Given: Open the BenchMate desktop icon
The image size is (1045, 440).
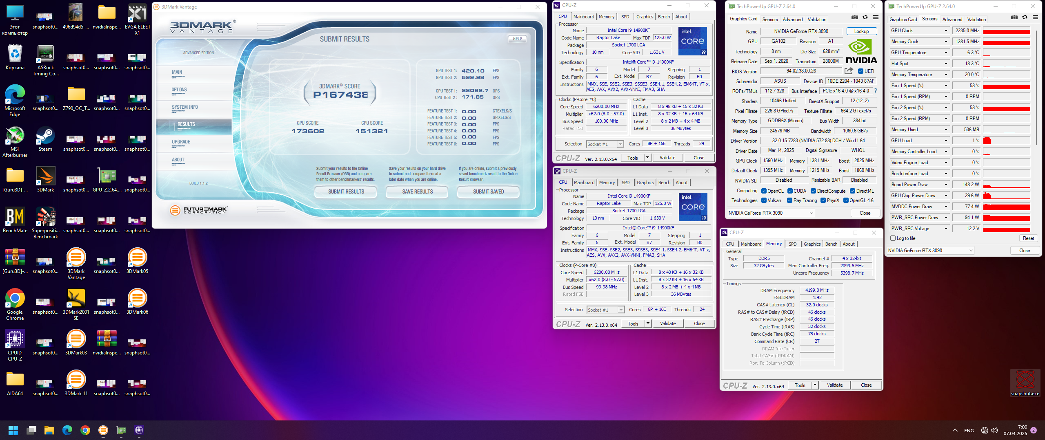Looking at the screenshot, I should [x=15, y=220].
